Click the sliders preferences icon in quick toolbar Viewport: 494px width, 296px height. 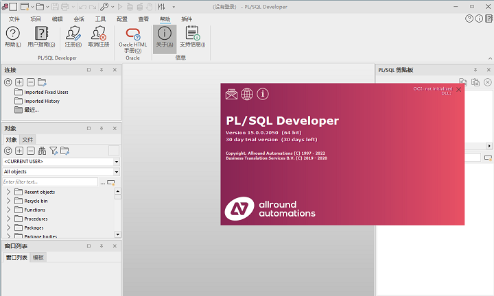[x=161, y=7]
